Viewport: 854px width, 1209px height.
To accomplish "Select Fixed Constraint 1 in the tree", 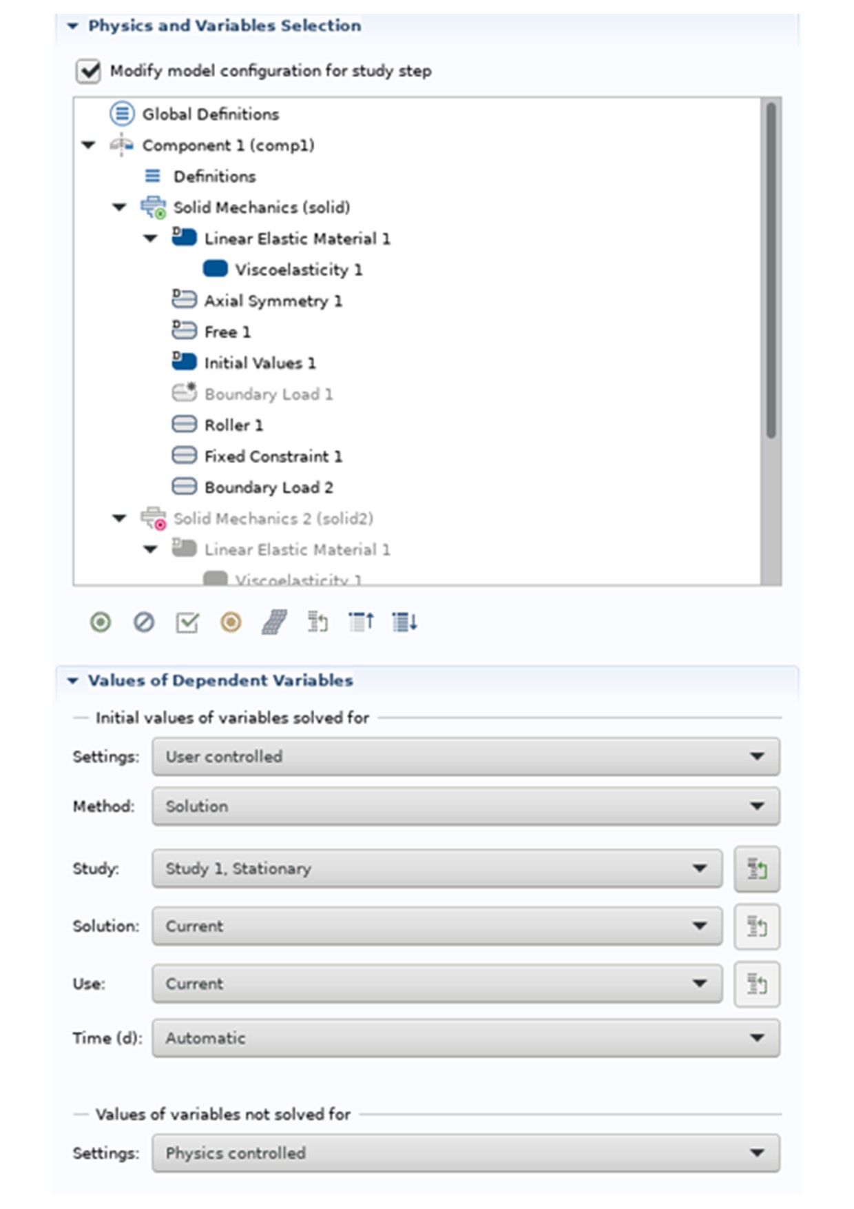I will tap(273, 456).
